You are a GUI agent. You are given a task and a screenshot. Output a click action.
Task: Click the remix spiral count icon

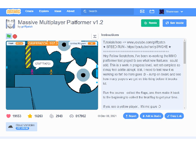[51, 116]
